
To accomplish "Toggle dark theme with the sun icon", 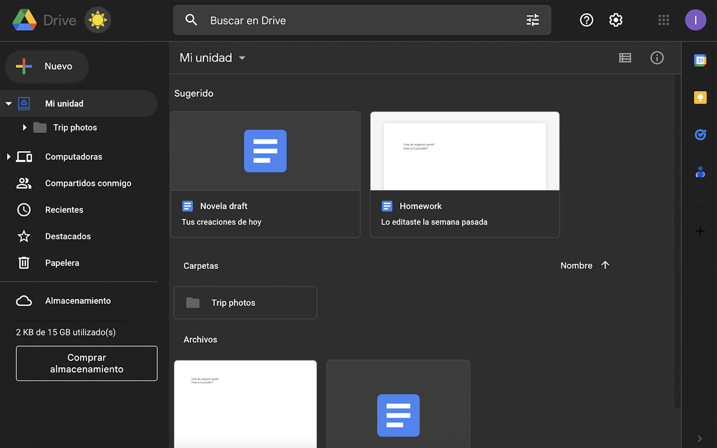I will point(97,20).
